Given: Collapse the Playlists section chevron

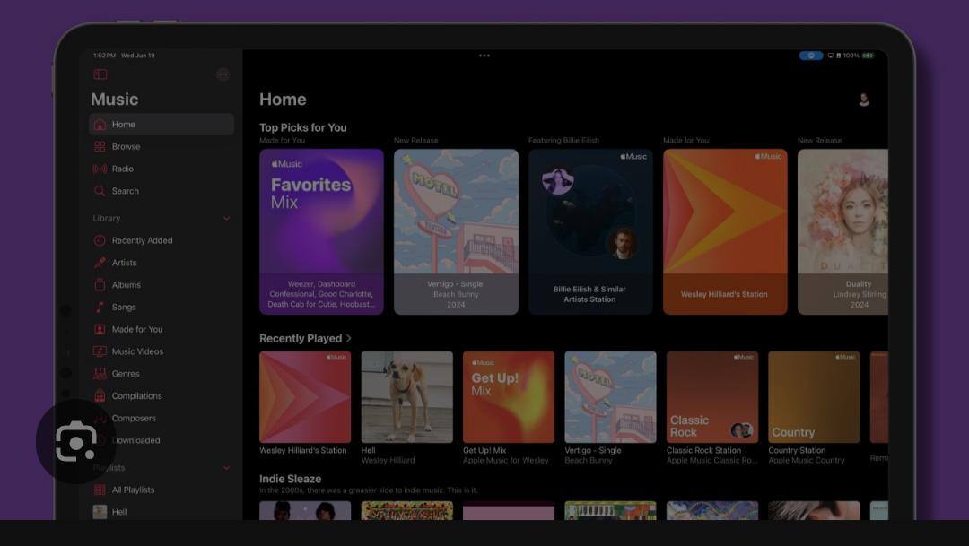Looking at the screenshot, I should 226,468.
